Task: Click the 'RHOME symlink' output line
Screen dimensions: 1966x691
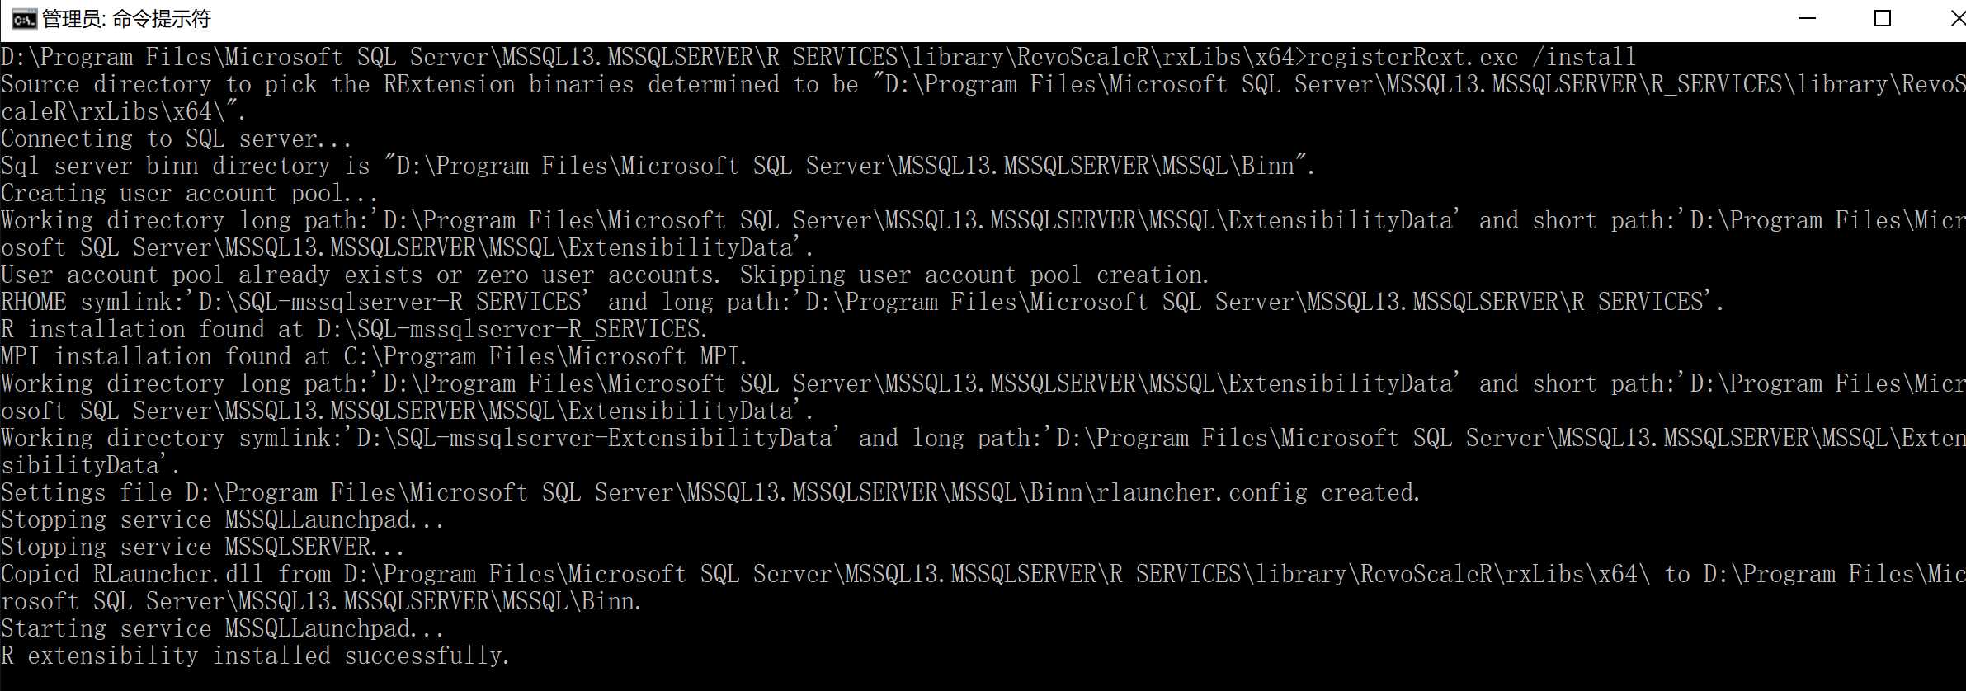Action: [862, 302]
